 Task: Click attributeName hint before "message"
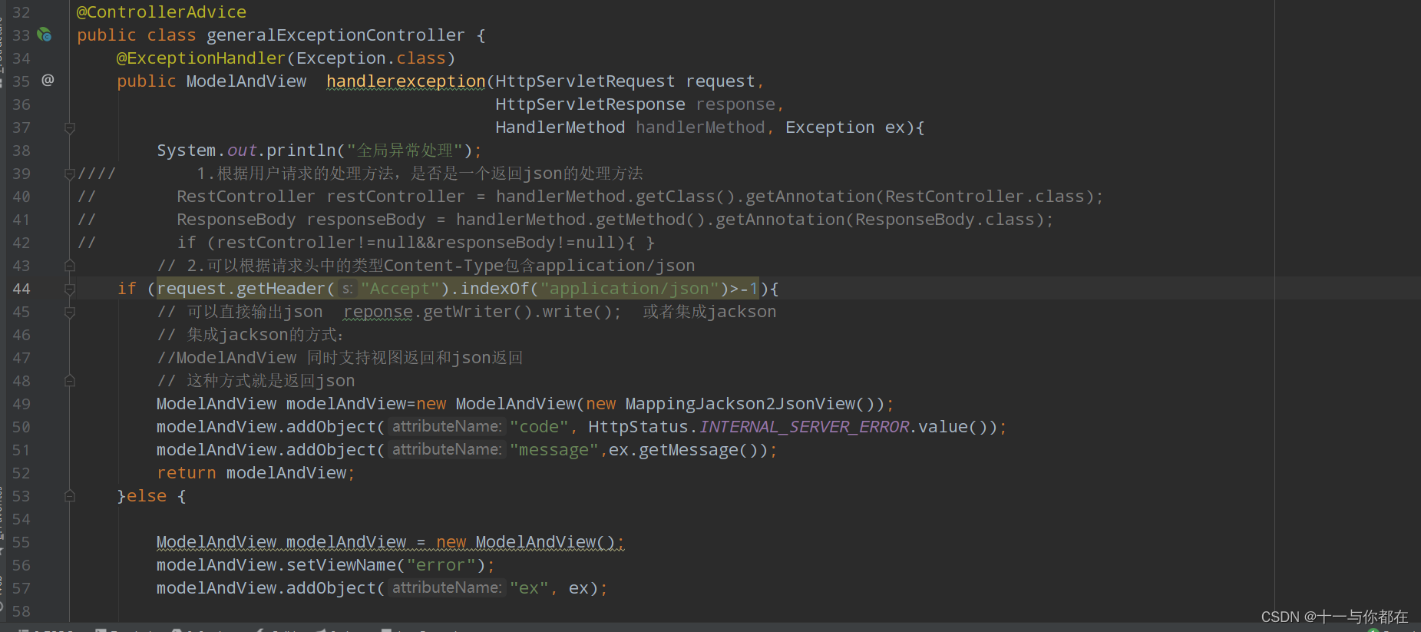coord(447,449)
